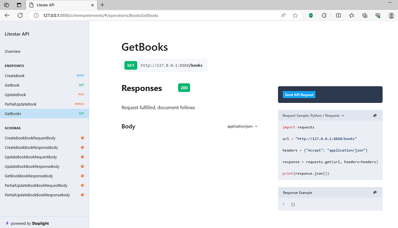Open UpdateBookBookRequestBody schema
This screenshot has height=228, width=398.
pyautogui.click(x=44, y=157)
